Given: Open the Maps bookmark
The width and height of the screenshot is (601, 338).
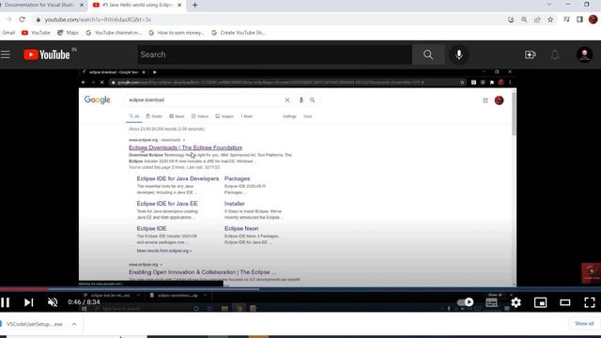Looking at the screenshot, I should 68,33.
